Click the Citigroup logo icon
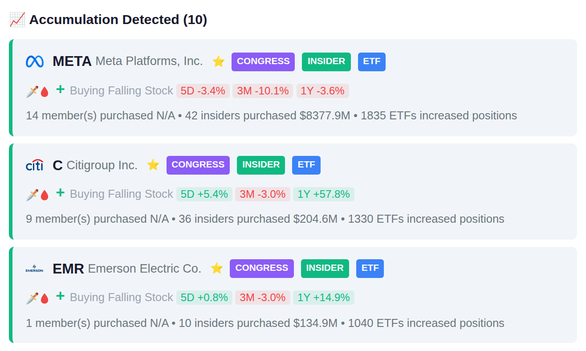Image resolution: width=586 pixels, height=351 pixels. point(35,165)
